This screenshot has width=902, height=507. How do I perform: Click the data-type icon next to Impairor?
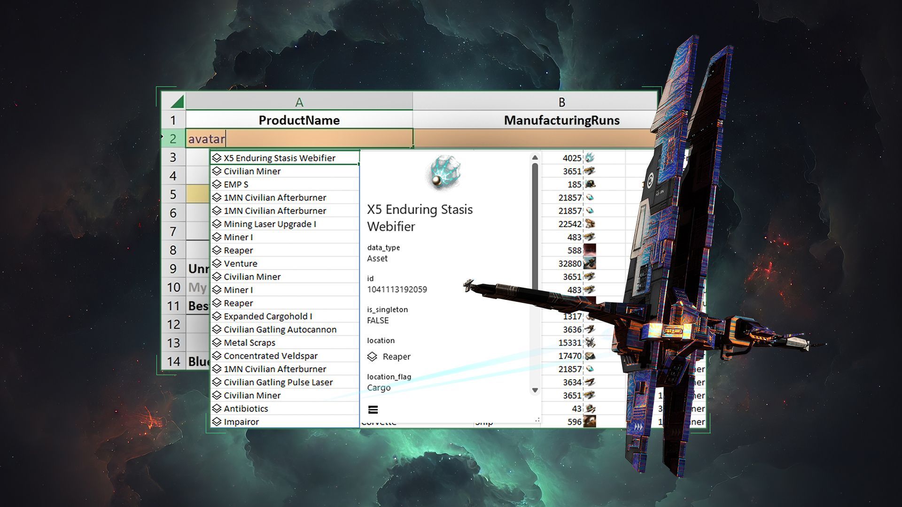[217, 422]
